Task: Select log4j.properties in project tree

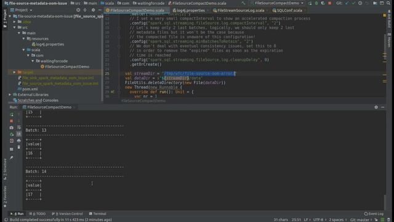Action: pos(48,44)
